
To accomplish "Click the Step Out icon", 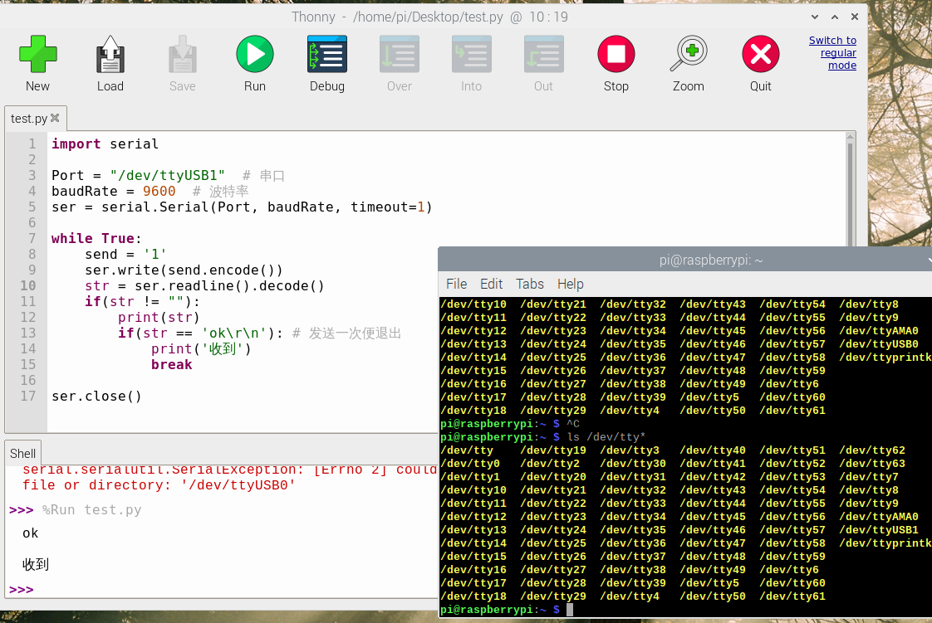I will pyautogui.click(x=543, y=54).
